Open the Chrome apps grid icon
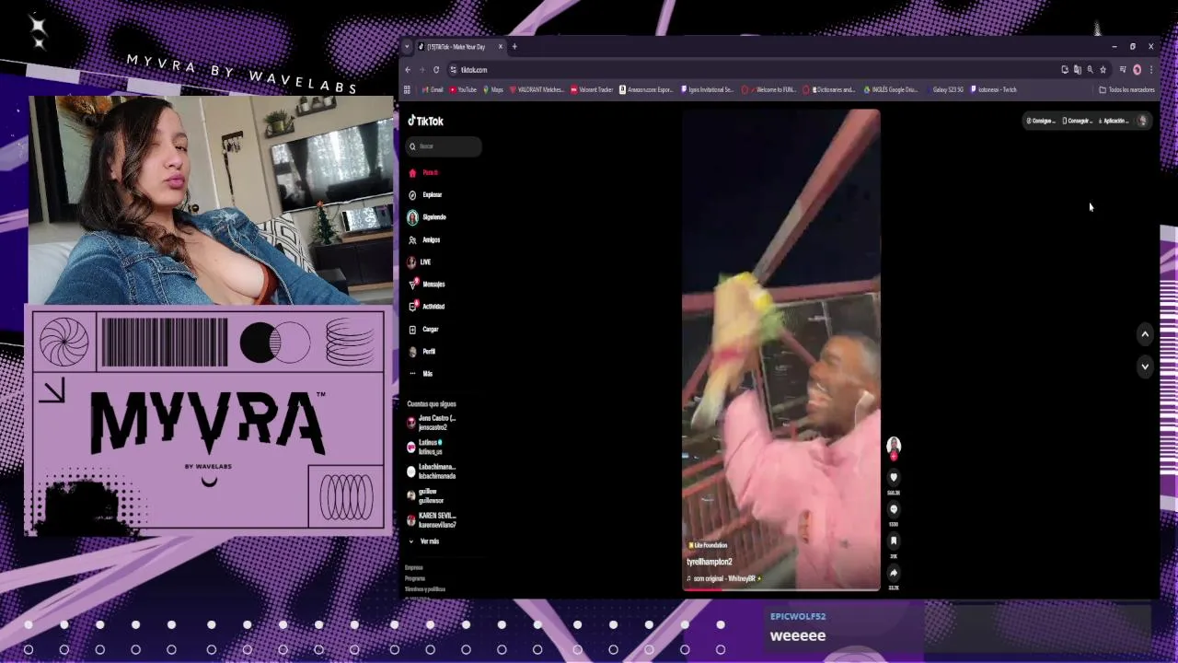 407,90
